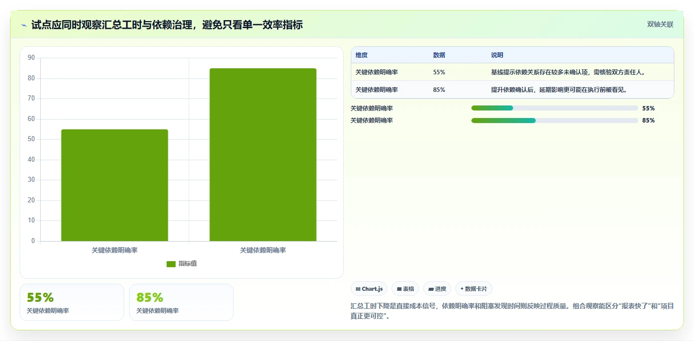Click the 说明 table column header

click(497, 55)
